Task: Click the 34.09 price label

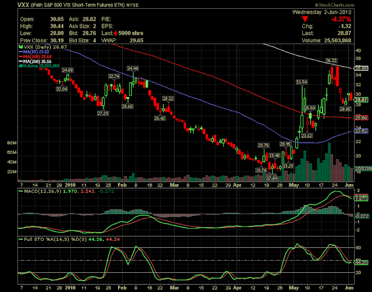Action: [x=67, y=70]
